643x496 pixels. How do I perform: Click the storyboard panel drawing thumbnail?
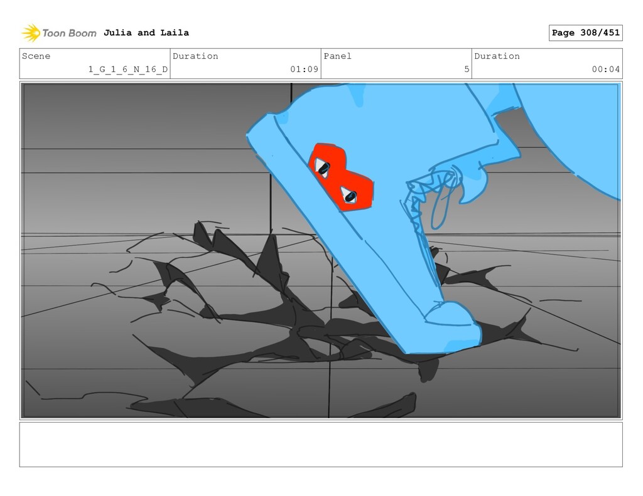click(x=321, y=251)
